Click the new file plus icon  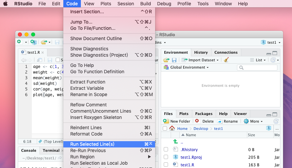click(19, 42)
